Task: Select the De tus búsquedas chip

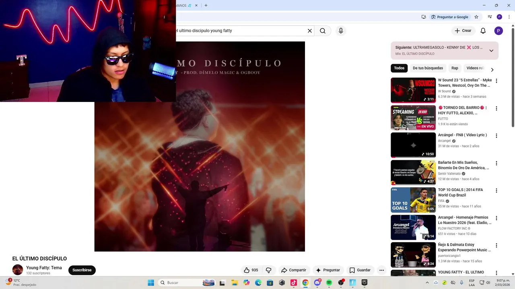Action: 428,68
